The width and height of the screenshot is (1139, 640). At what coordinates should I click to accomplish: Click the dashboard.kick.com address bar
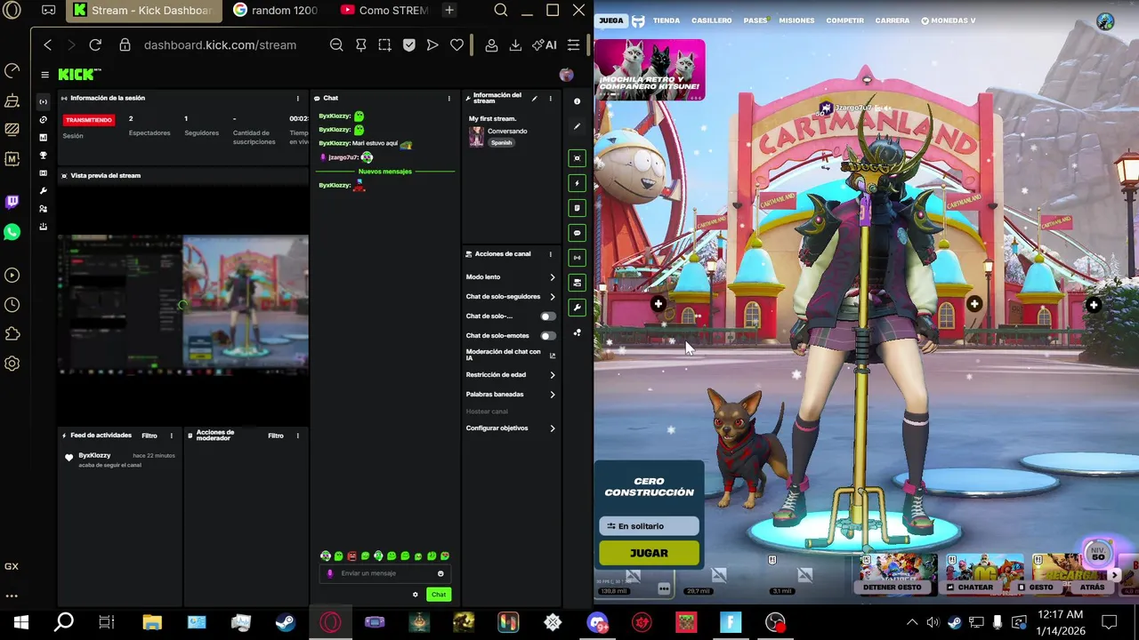click(x=220, y=44)
